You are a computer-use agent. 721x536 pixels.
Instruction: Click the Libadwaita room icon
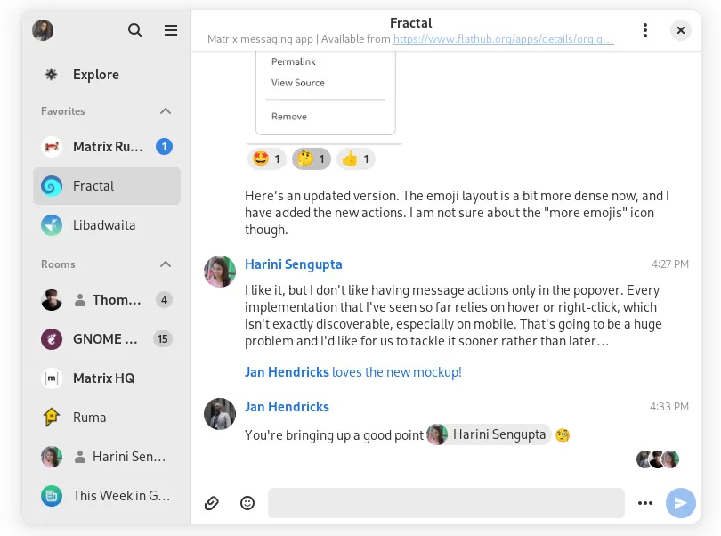(52, 225)
